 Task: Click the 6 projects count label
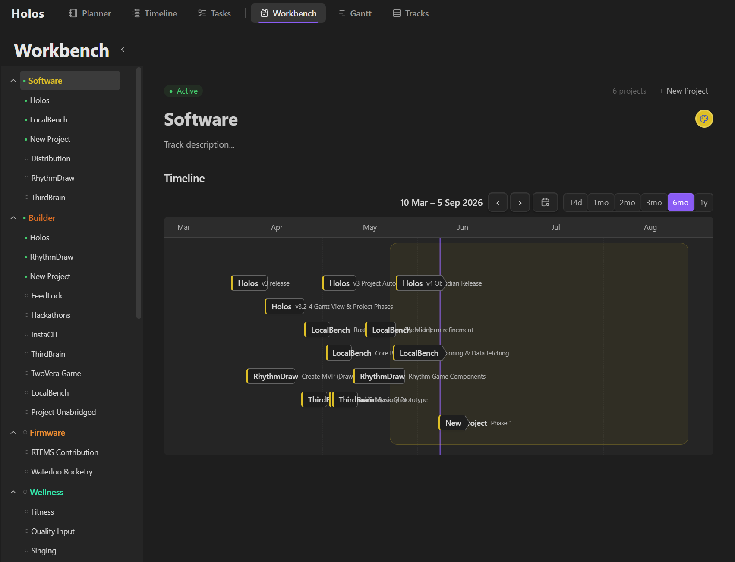[629, 91]
